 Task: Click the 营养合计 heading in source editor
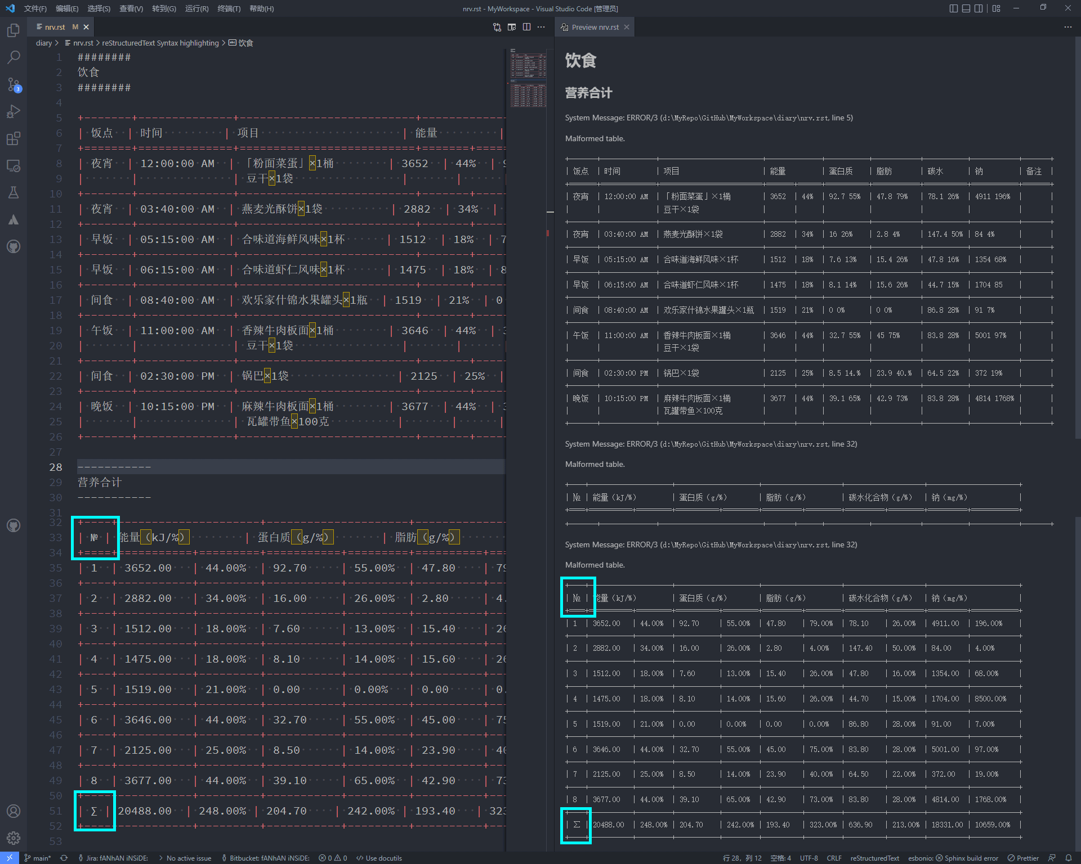point(99,482)
